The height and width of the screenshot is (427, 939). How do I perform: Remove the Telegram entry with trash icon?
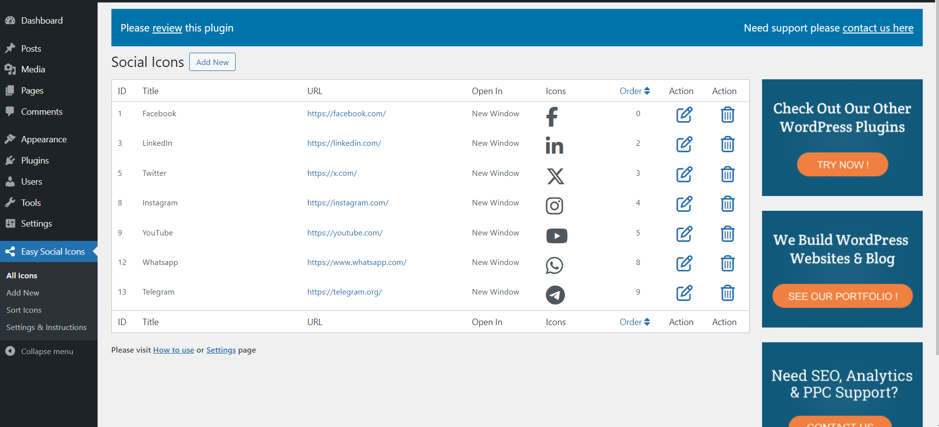tap(727, 293)
